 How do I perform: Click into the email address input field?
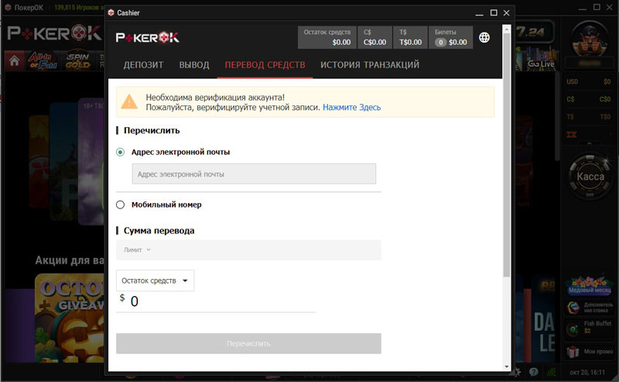pyautogui.click(x=254, y=174)
